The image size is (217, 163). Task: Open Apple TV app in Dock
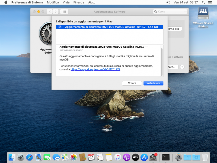tap(135, 157)
